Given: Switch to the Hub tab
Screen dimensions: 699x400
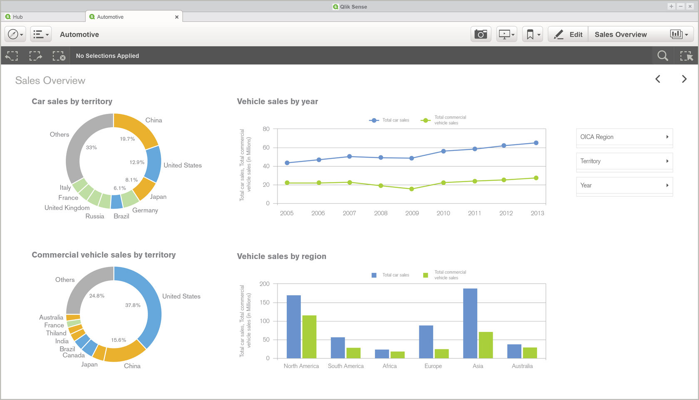Looking at the screenshot, I should (43, 17).
